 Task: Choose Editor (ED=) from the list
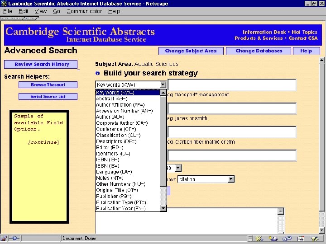128,147
